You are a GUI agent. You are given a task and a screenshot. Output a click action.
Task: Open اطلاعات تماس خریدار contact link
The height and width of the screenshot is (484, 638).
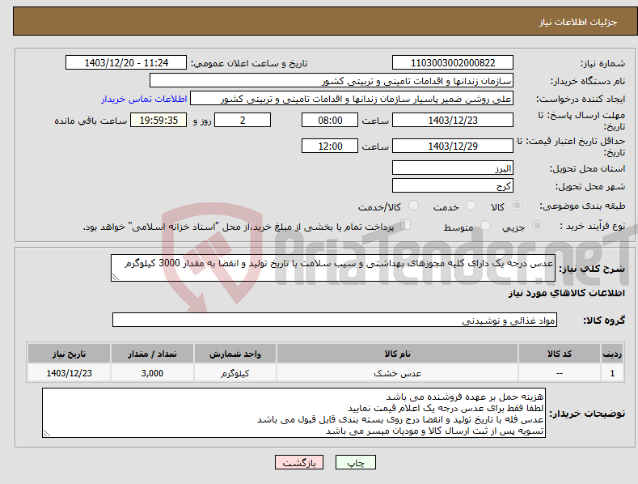click(x=144, y=99)
